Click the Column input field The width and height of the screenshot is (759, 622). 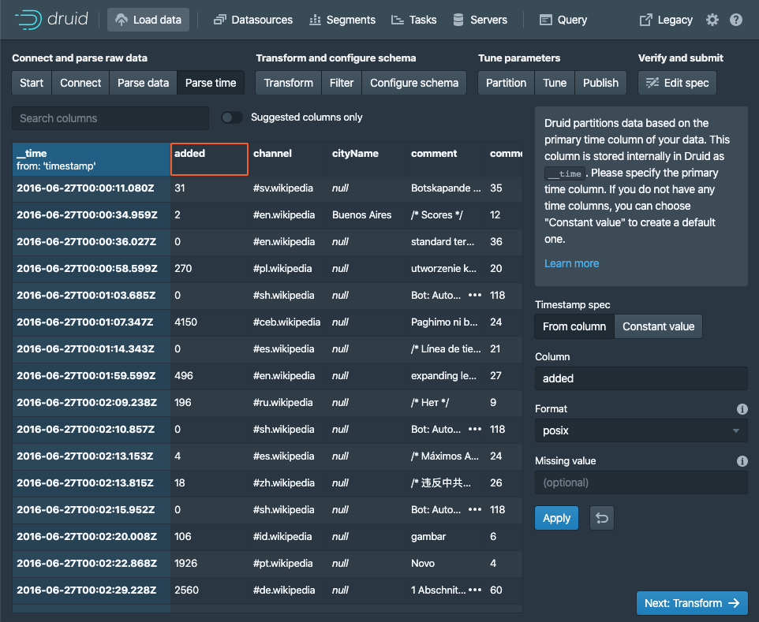641,378
